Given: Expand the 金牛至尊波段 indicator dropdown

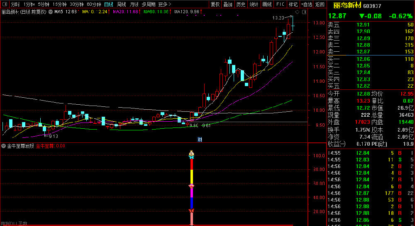Looking at the screenshot, I should pyautogui.click(x=3, y=146).
